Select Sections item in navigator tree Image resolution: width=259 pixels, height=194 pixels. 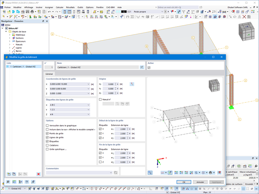(19, 38)
